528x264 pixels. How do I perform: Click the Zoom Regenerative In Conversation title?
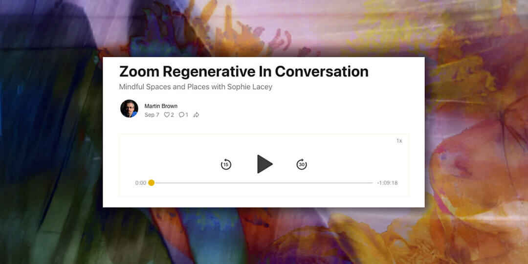pos(243,71)
